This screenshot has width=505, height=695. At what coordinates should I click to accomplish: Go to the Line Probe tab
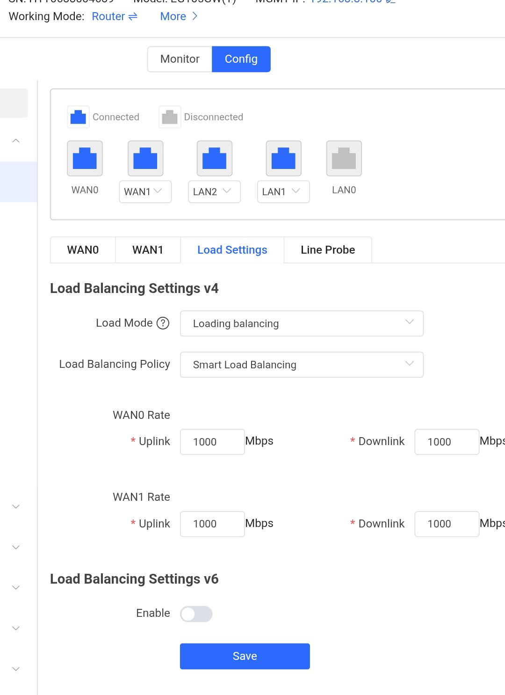(328, 250)
